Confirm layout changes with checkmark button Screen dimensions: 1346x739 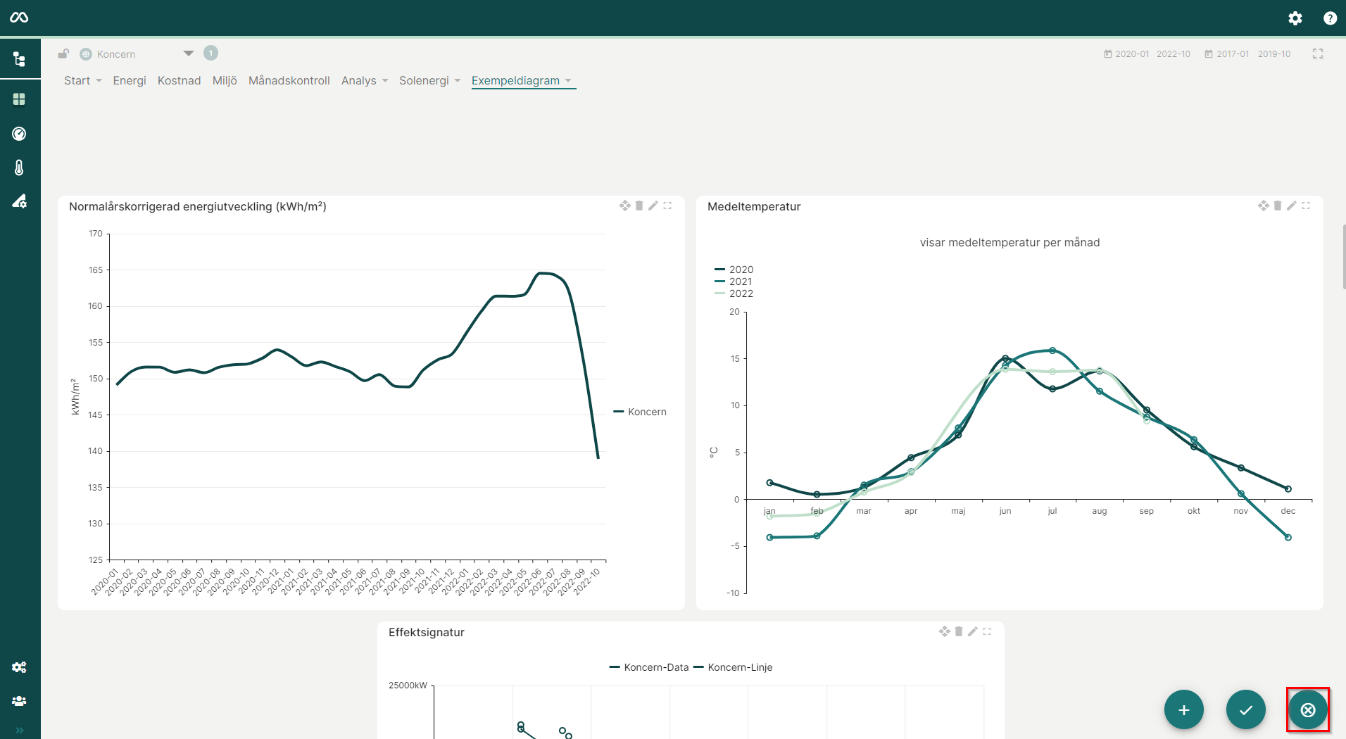click(1246, 709)
